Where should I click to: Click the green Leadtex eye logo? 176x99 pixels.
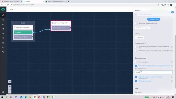[x=3, y=9]
